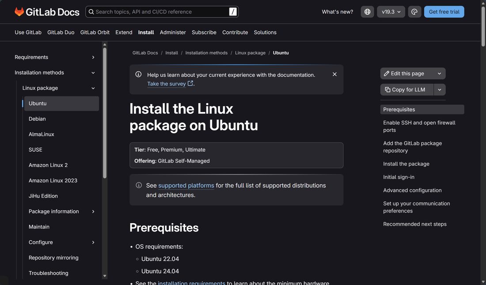The height and width of the screenshot is (285, 486).
Task: Click the pencil icon on Edit this page
Action: [x=387, y=74]
